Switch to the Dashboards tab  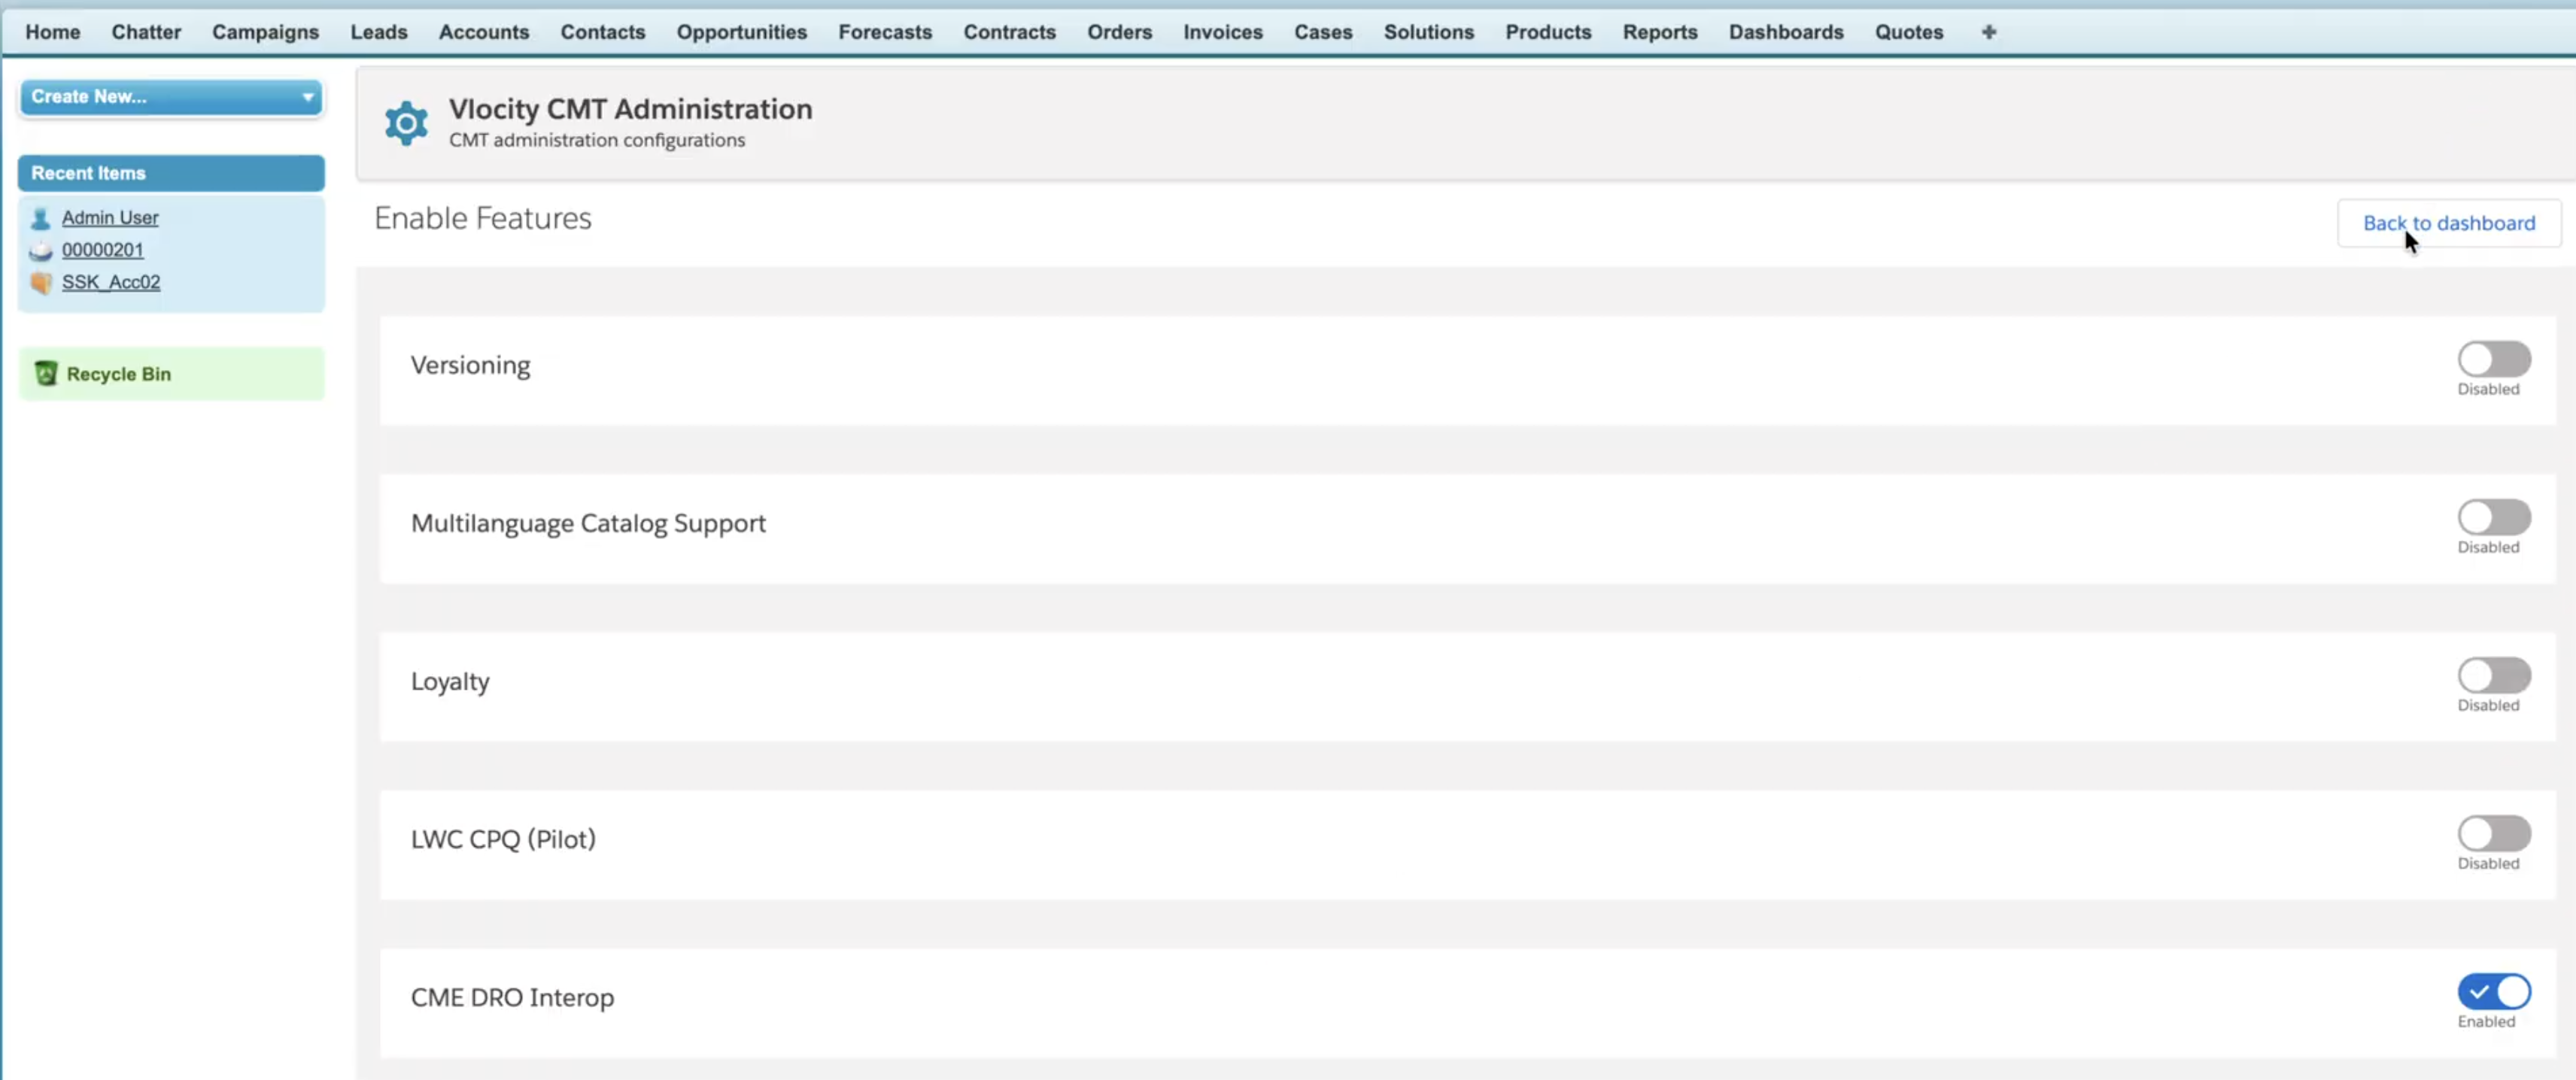click(1786, 32)
